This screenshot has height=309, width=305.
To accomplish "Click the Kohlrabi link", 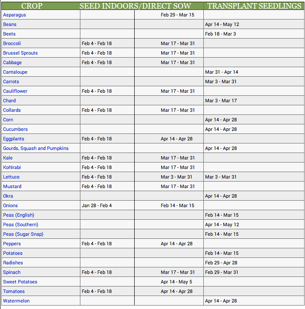I will (12, 168).
